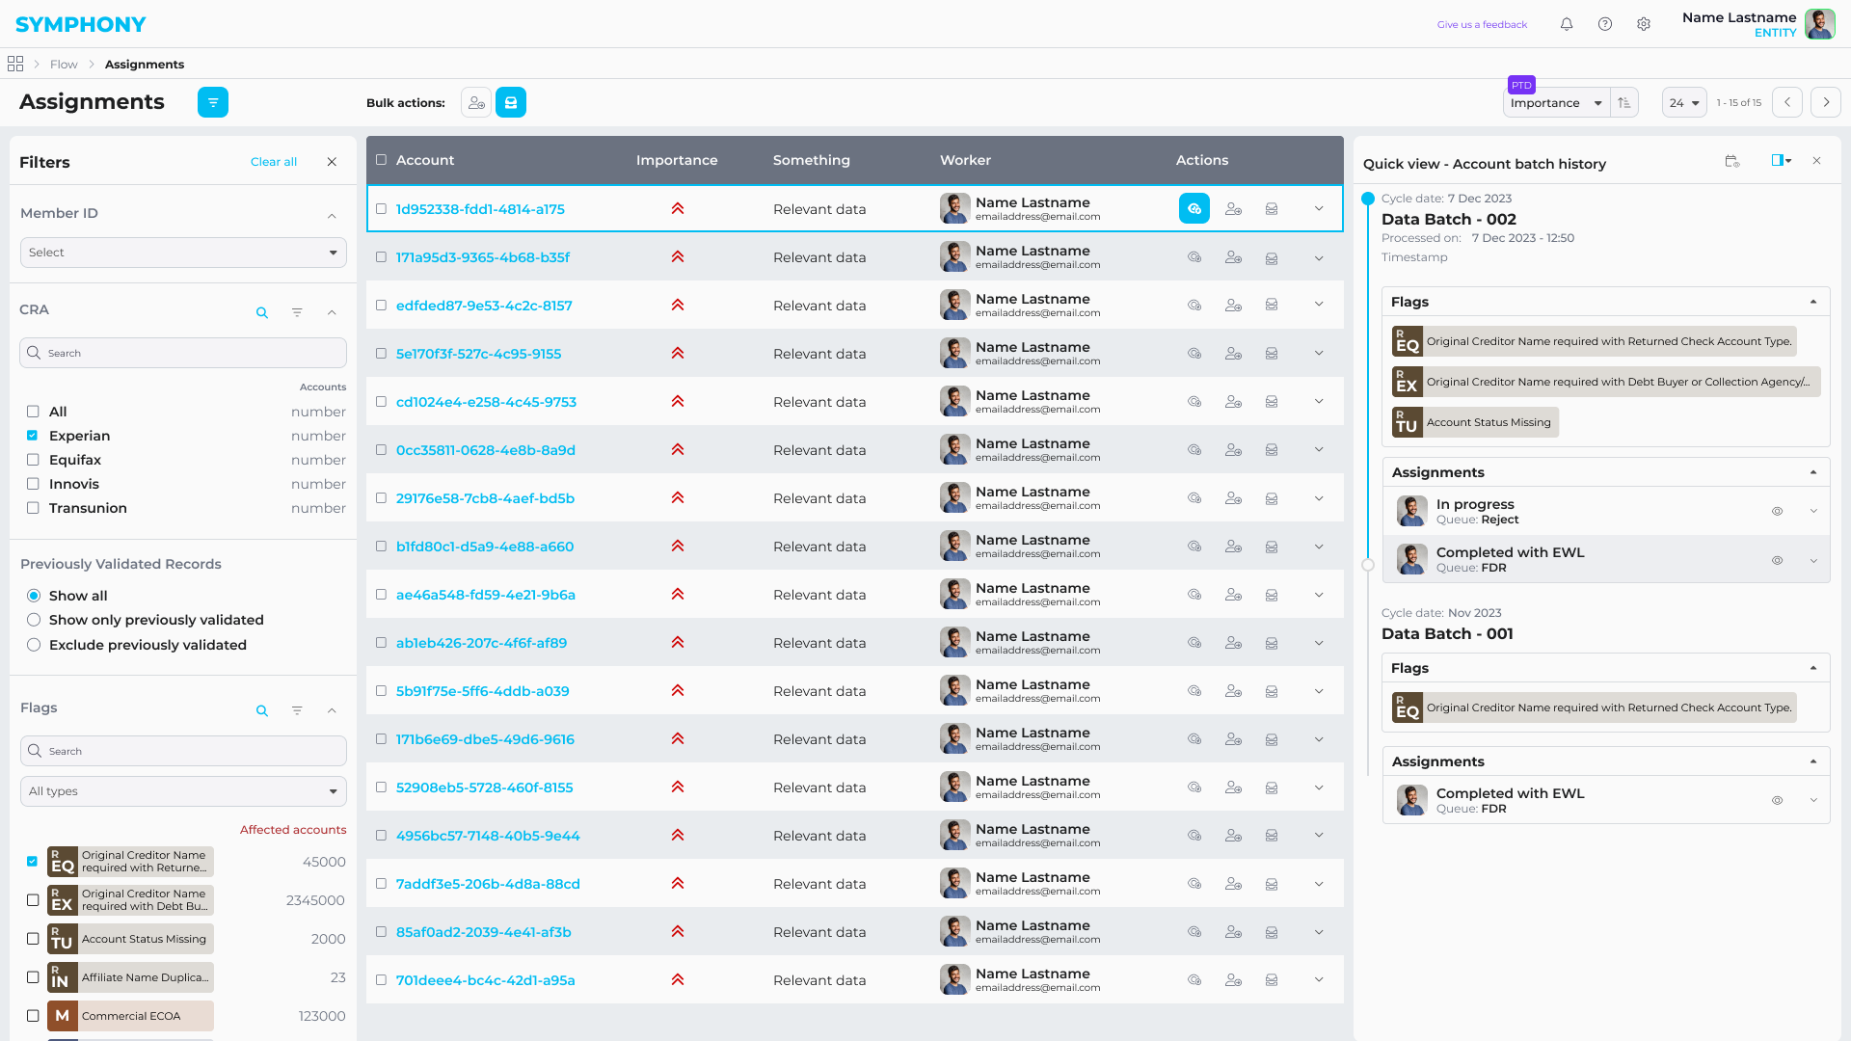Click the Flags search input field
The image size is (1851, 1041).
(x=183, y=751)
